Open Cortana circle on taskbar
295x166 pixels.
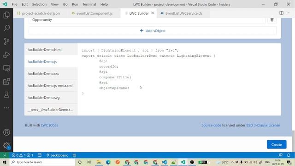coord(80,162)
